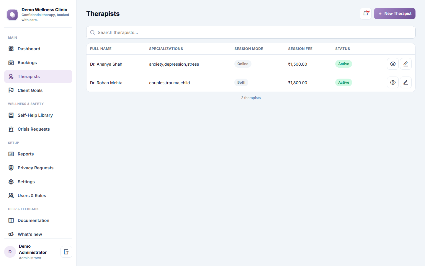Screen dimensions: 425x266
Task: Open the Dashboard page
Action: (38, 49)
